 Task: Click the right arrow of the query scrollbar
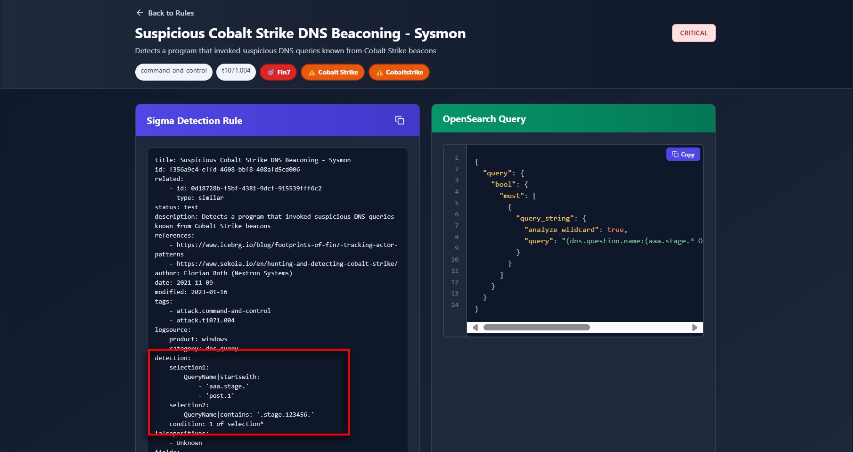[x=694, y=328]
